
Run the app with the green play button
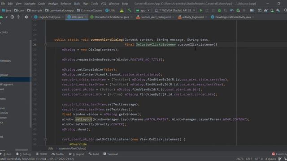tap(201, 10)
